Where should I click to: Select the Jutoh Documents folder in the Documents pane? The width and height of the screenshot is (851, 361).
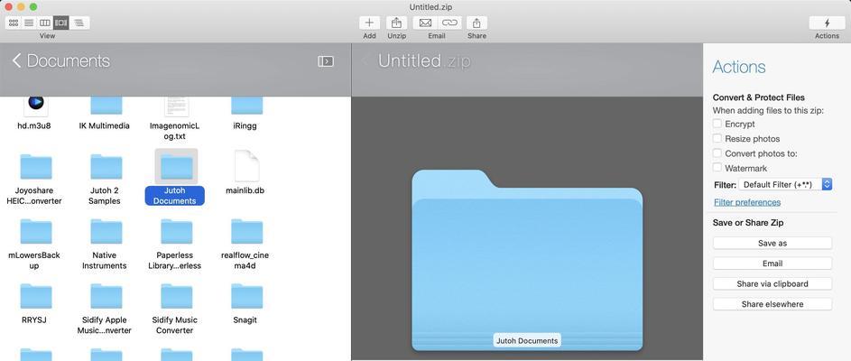click(176, 167)
